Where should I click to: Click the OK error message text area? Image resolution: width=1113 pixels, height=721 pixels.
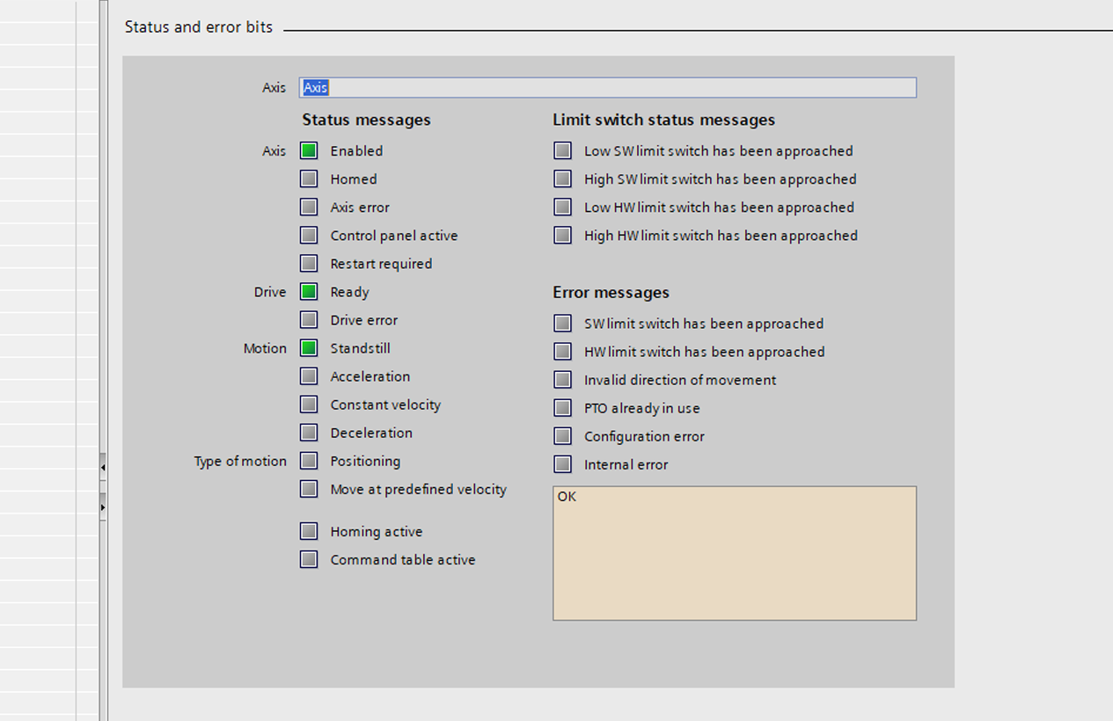point(735,553)
